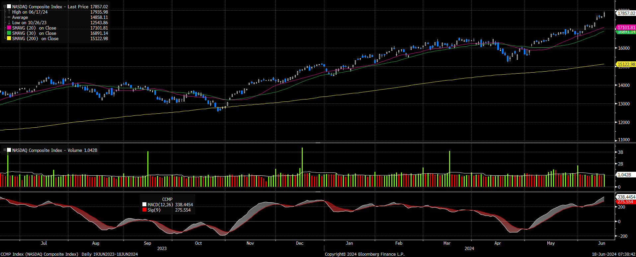Click the 2024 year label on time axis

click(x=469, y=248)
